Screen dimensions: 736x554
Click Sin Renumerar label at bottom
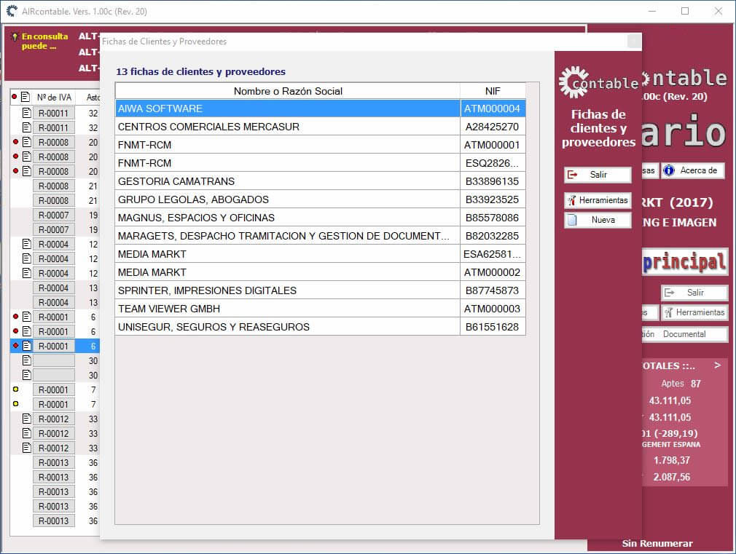(657, 543)
